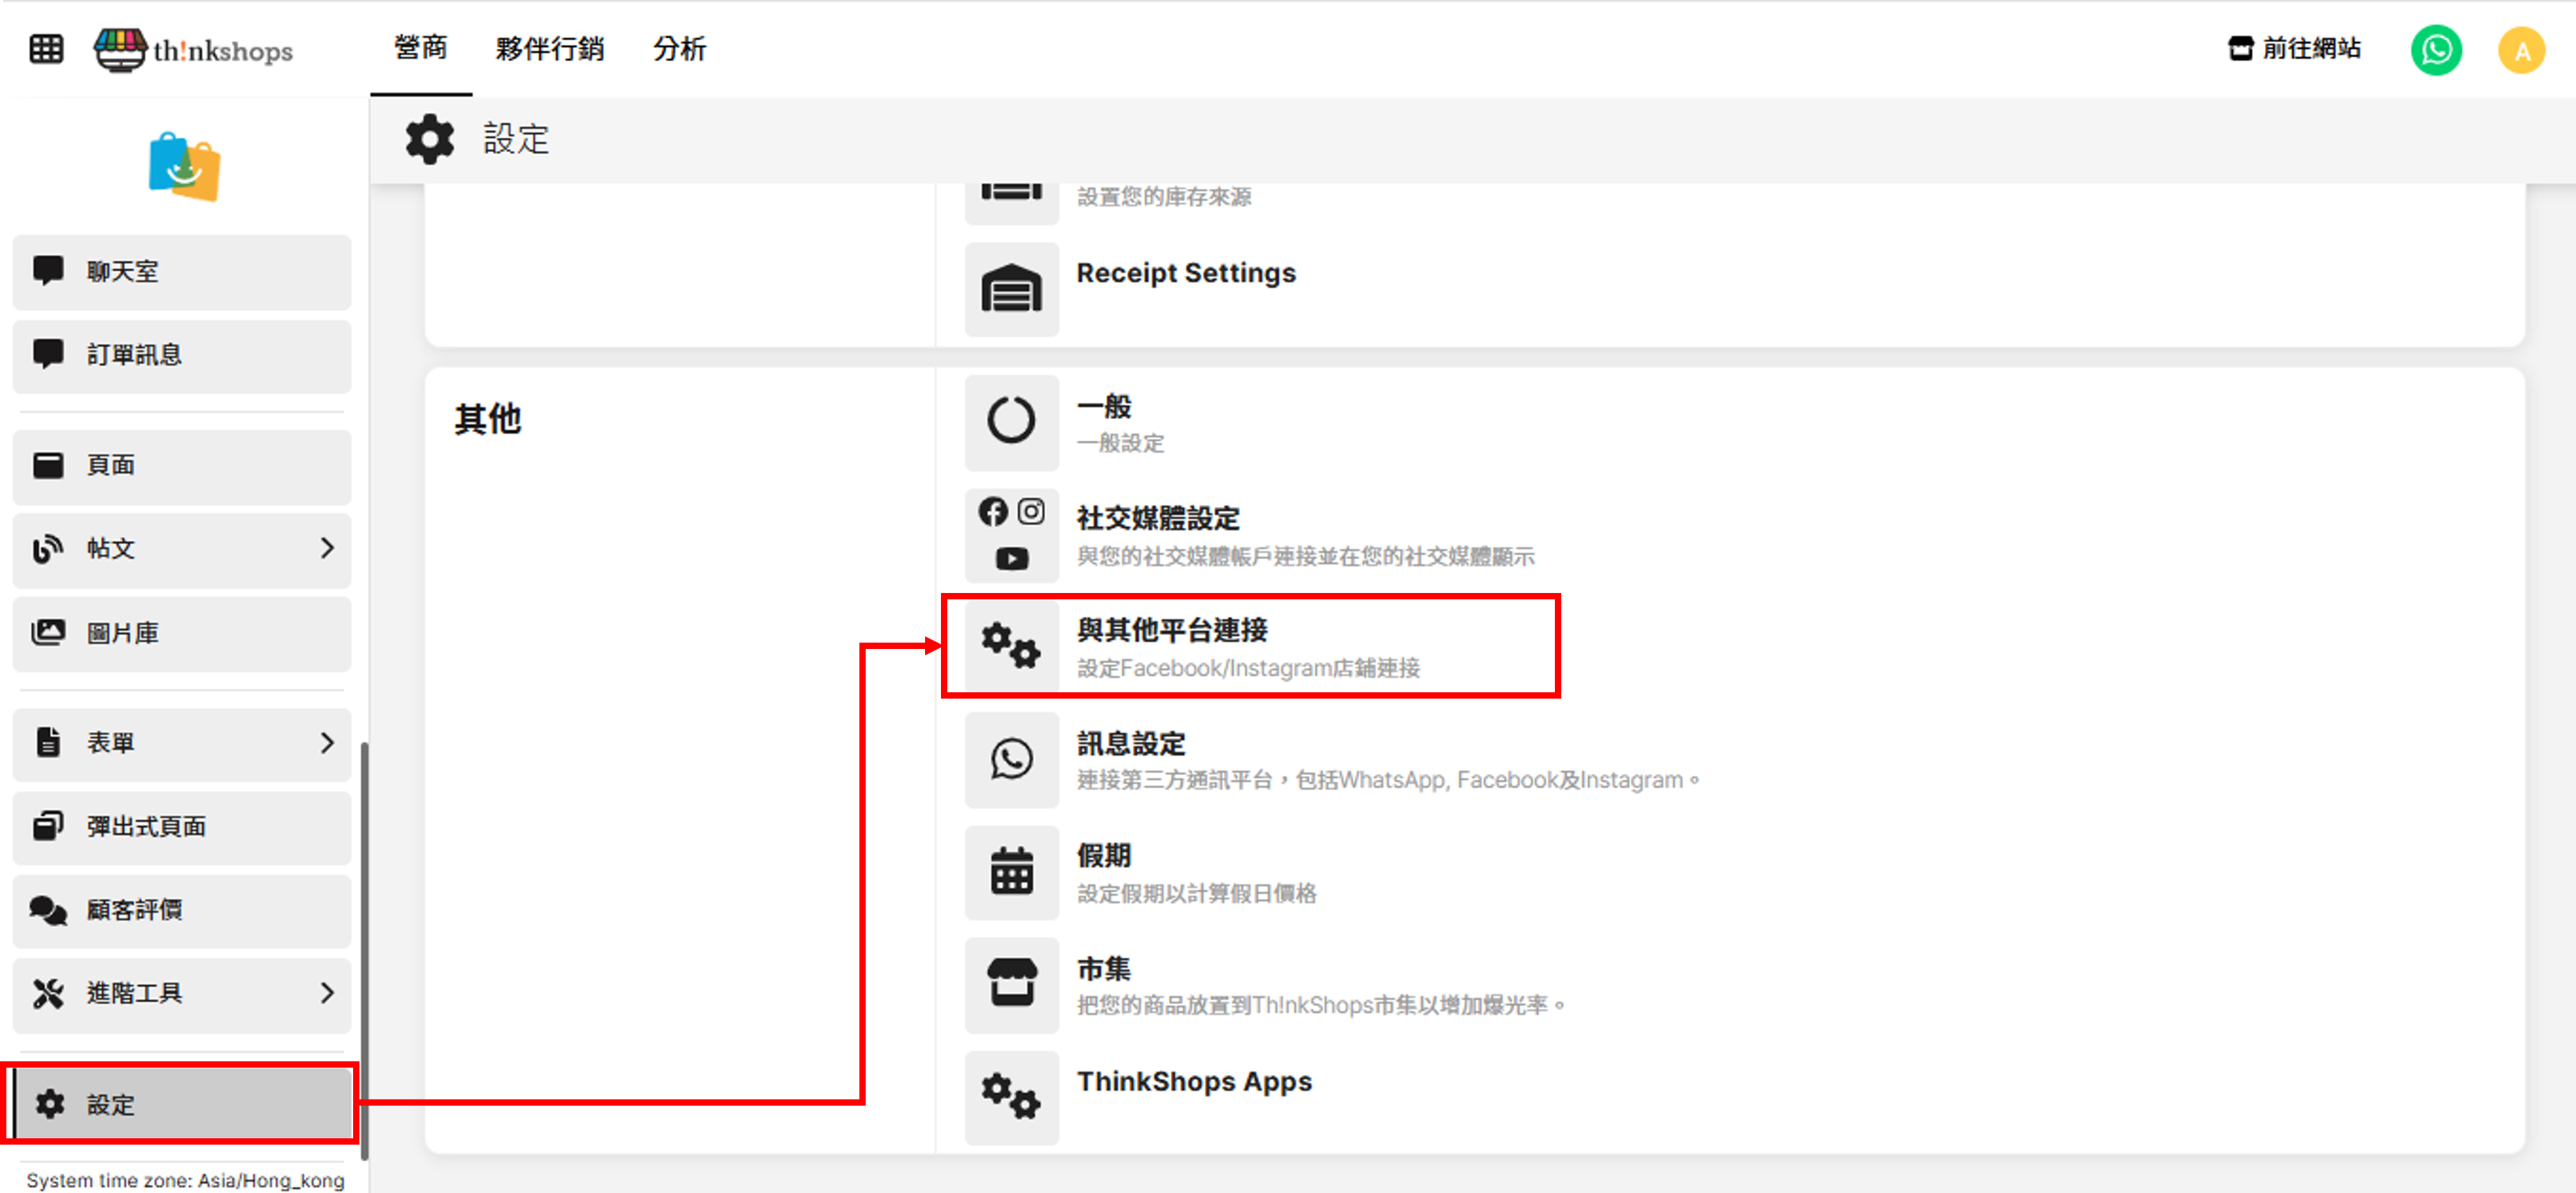Click the shop logo thumbnail in sidebar
Image resolution: width=2576 pixels, height=1193 pixels.
click(x=184, y=166)
